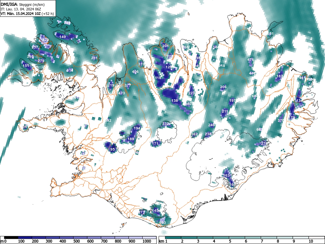This screenshot has width=325, height=244.
Task: Click the 'km 1' label on the km legend
Action: coord(163,241)
